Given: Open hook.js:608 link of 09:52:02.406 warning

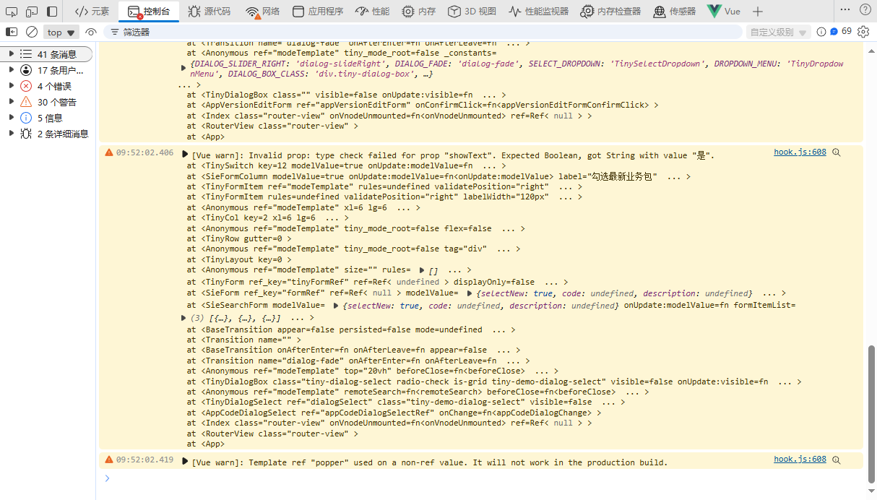Looking at the screenshot, I should click(x=800, y=152).
